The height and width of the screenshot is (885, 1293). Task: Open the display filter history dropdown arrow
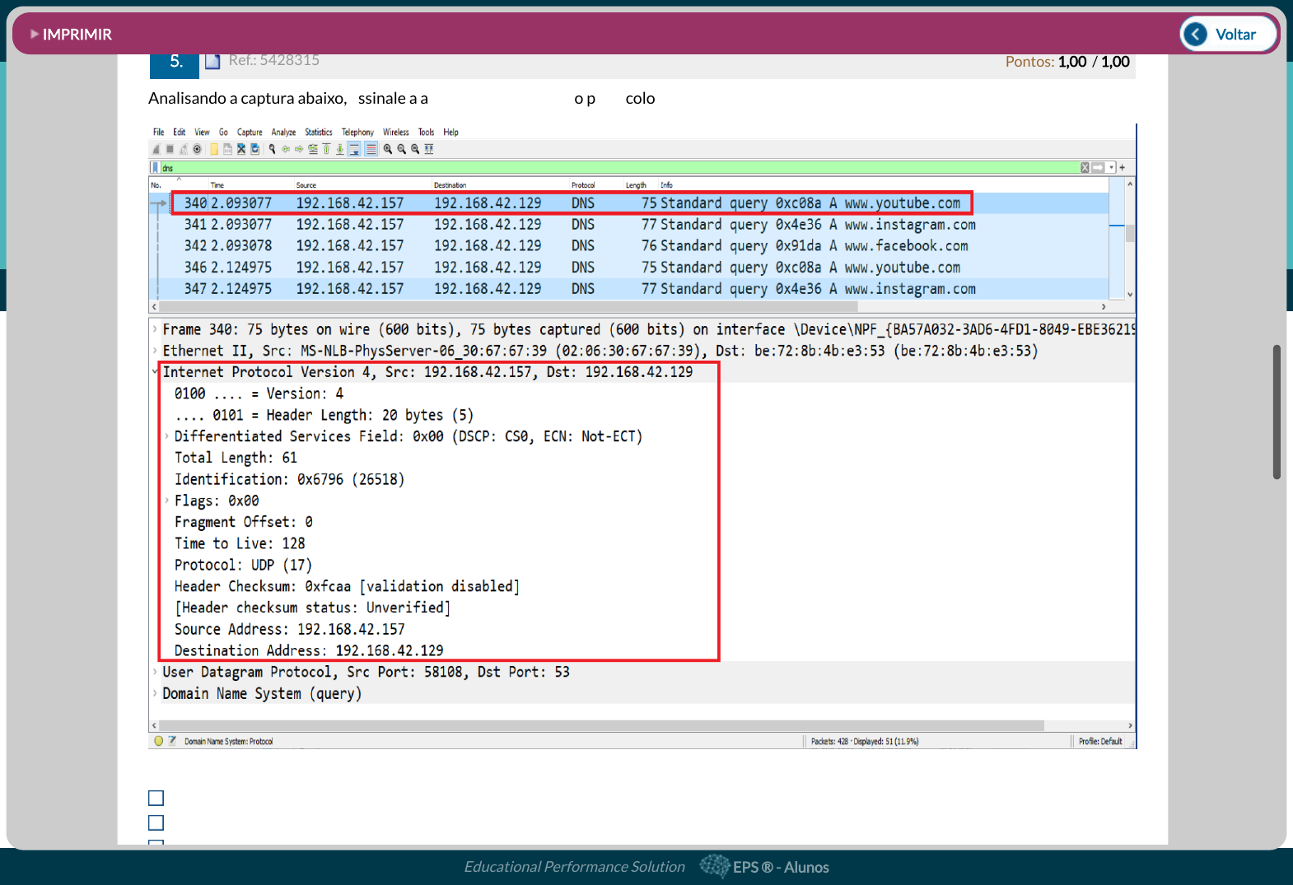point(1111,168)
